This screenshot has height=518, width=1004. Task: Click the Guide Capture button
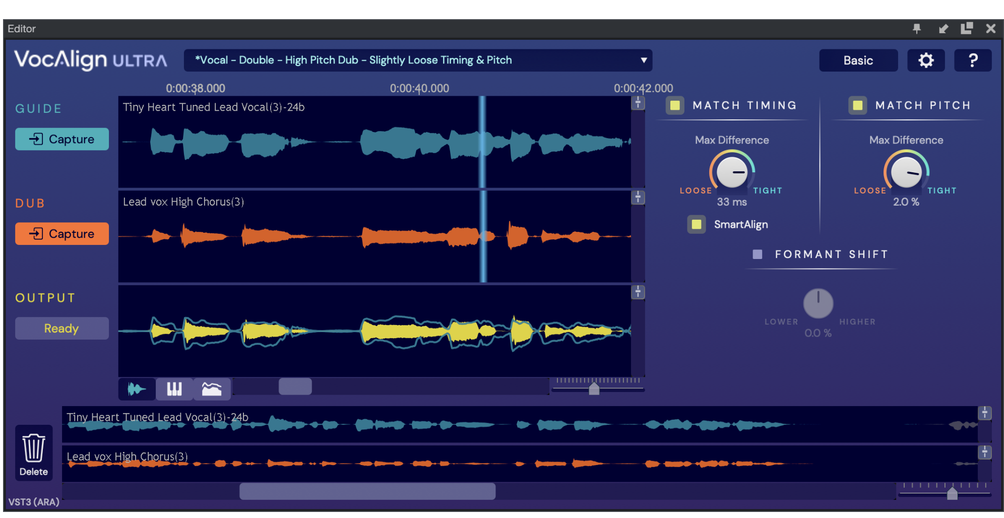[62, 139]
